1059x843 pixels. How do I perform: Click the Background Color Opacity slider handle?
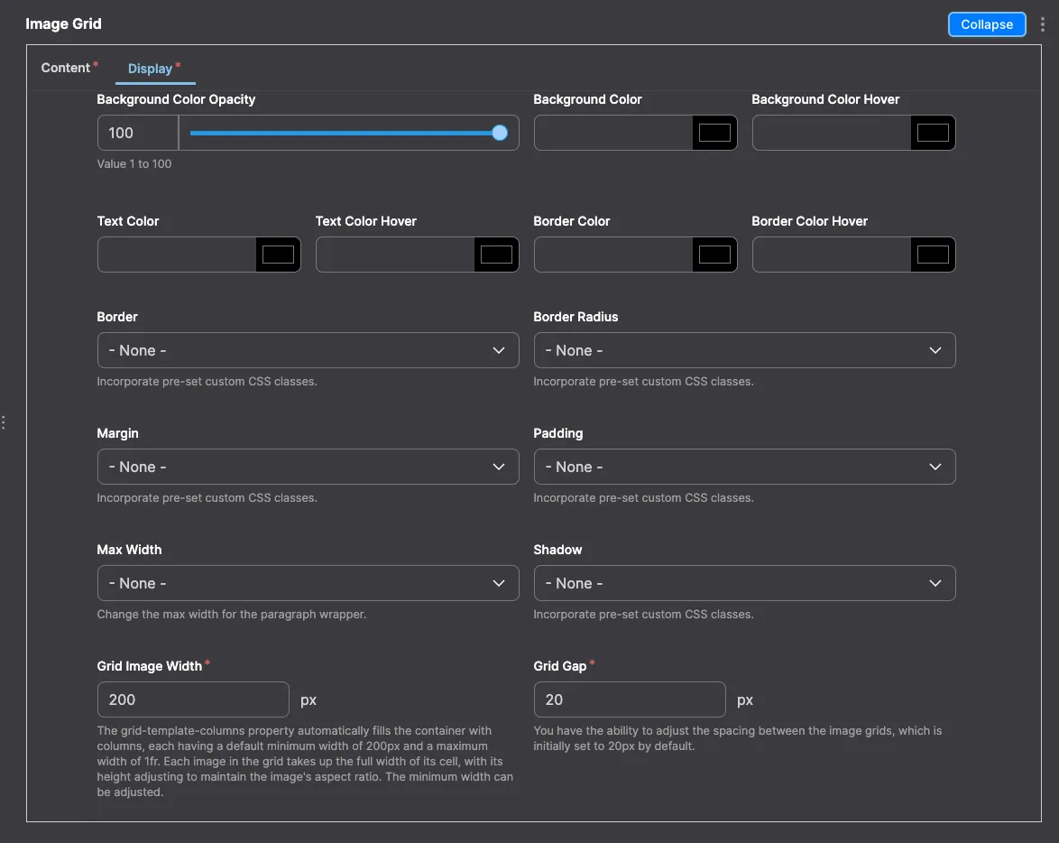[x=500, y=133]
